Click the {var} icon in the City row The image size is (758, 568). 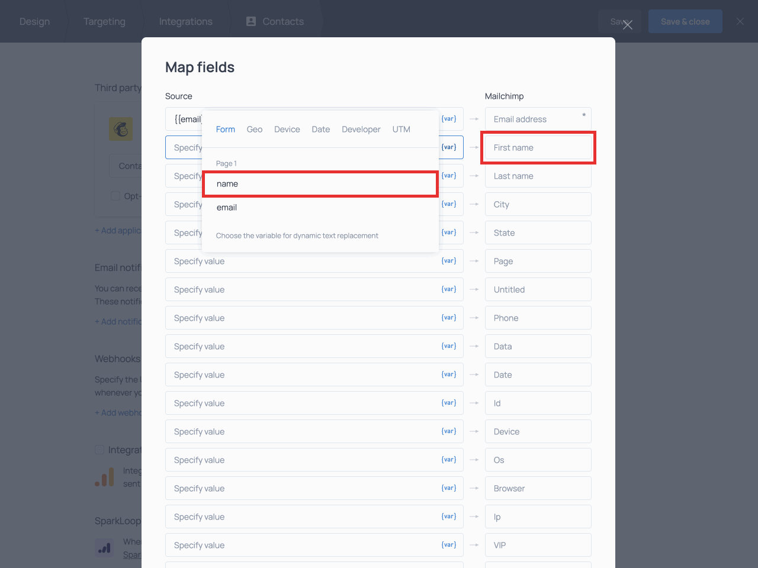(x=449, y=204)
